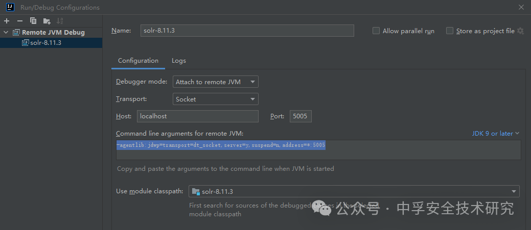Image resolution: width=531 pixels, height=230 pixels.
Task: Click the solr-8.11.3 configuration icon in tree
Action: click(26, 43)
